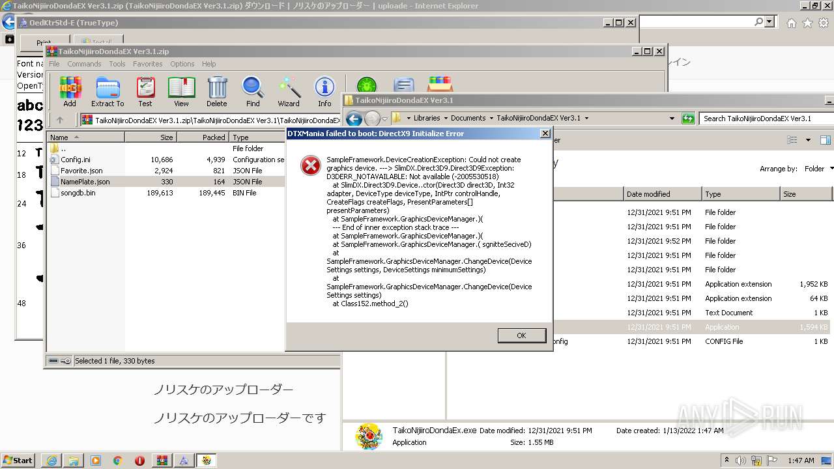Expand Libraries breadcrumb dropdown arrow

(x=446, y=119)
